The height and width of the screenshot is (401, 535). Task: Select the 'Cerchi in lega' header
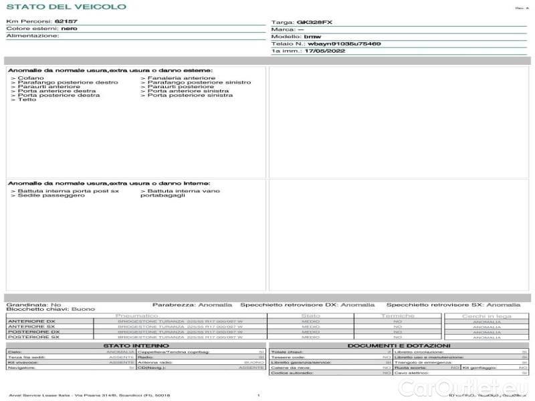[x=487, y=316]
